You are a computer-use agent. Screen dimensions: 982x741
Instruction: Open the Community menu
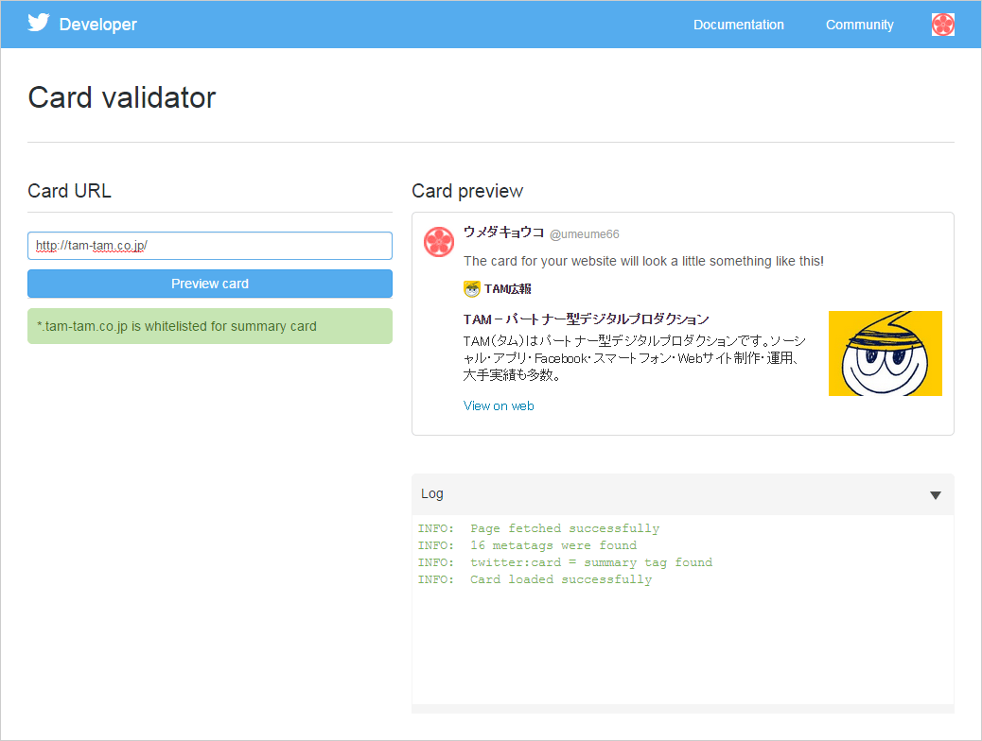click(859, 25)
